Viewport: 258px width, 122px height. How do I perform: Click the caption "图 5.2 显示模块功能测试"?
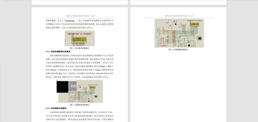[79, 48]
